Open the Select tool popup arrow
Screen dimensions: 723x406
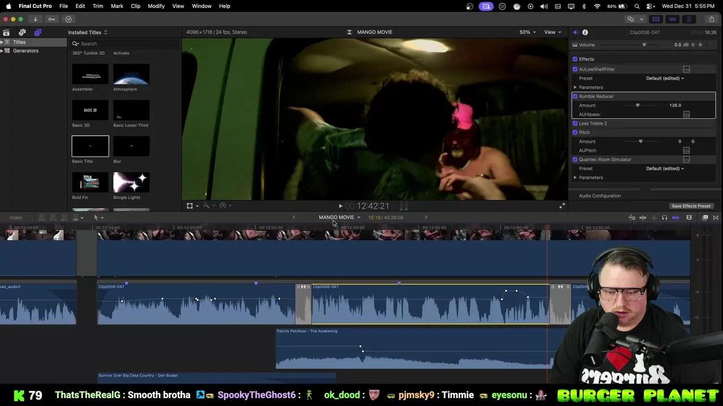[x=102, y=218]
